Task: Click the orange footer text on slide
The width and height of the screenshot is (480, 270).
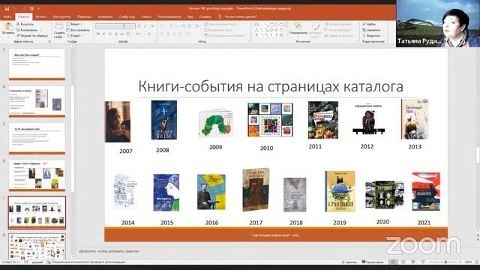Action: tap(275, 235)
